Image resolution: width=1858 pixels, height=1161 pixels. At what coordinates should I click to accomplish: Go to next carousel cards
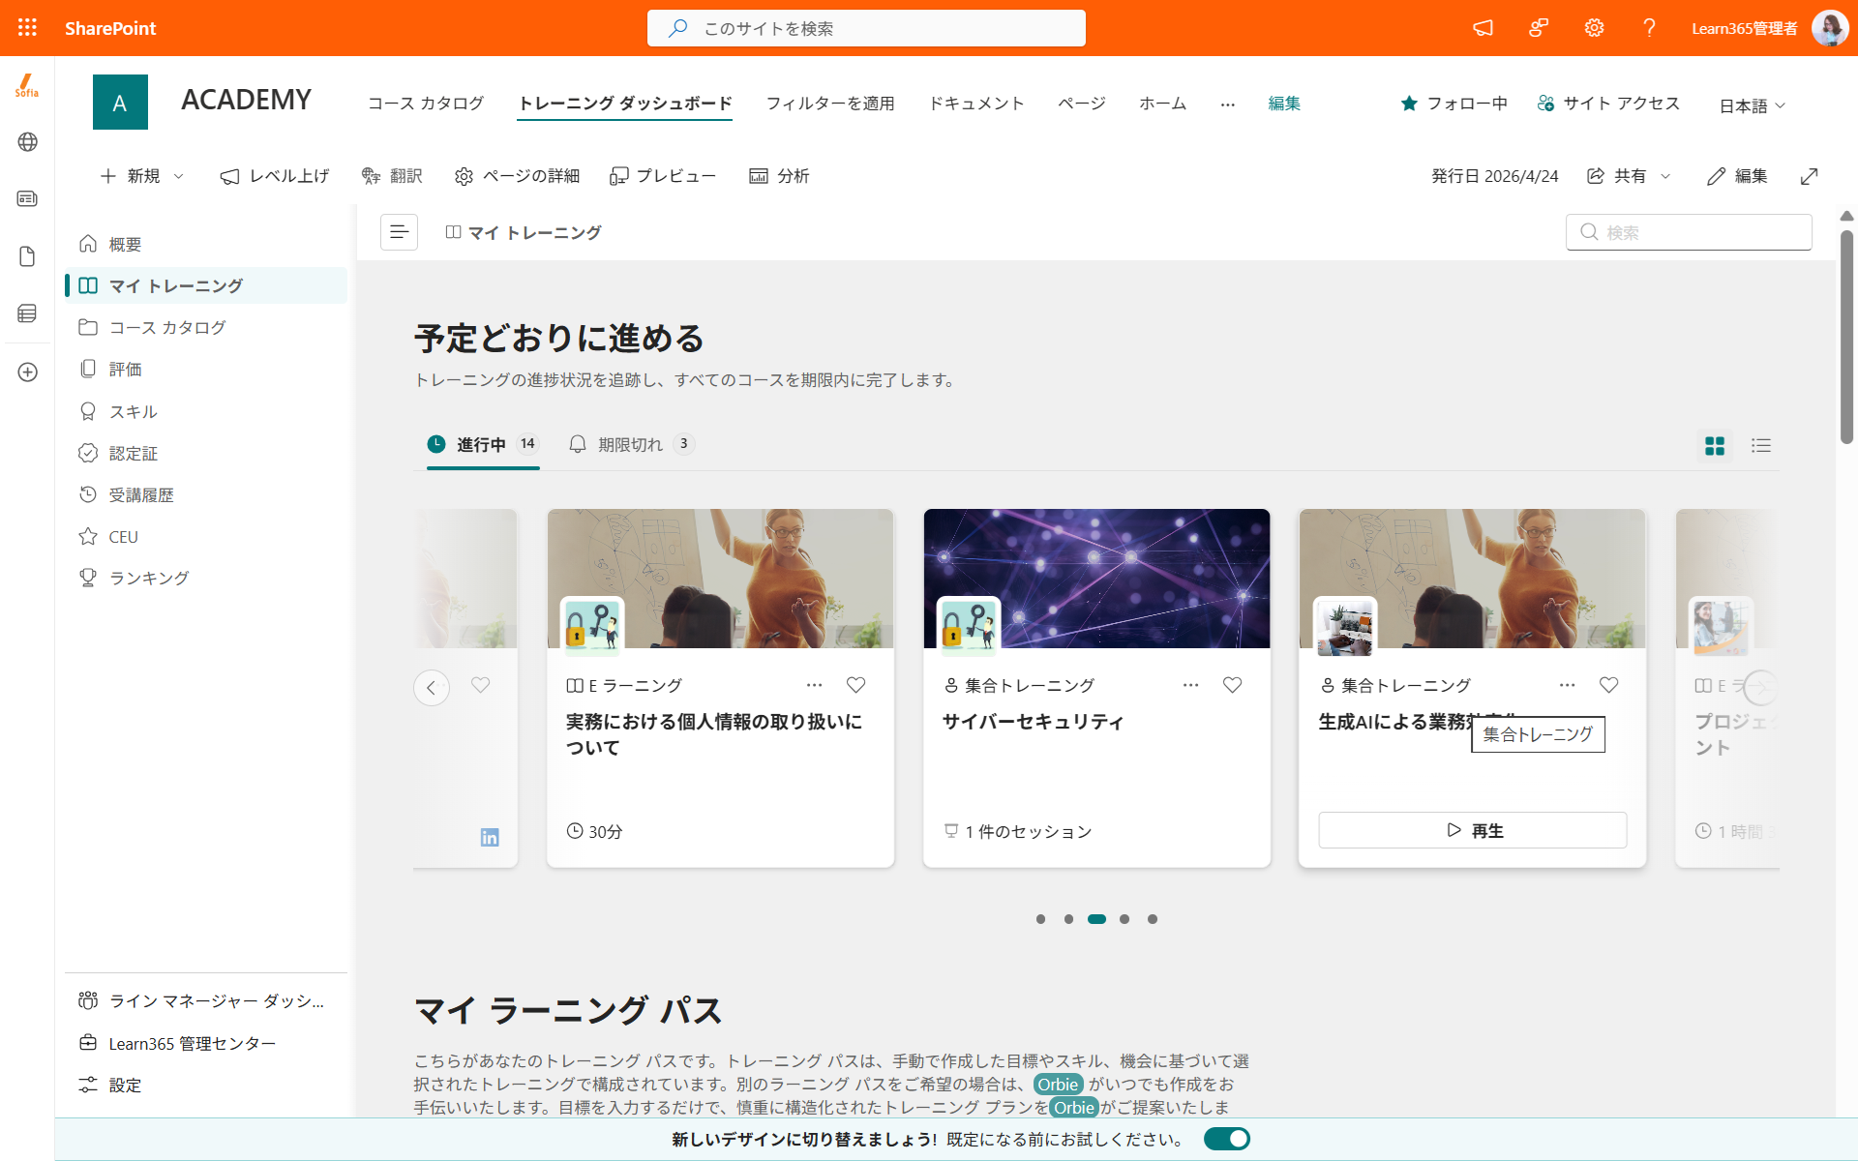coord(1761,688)
